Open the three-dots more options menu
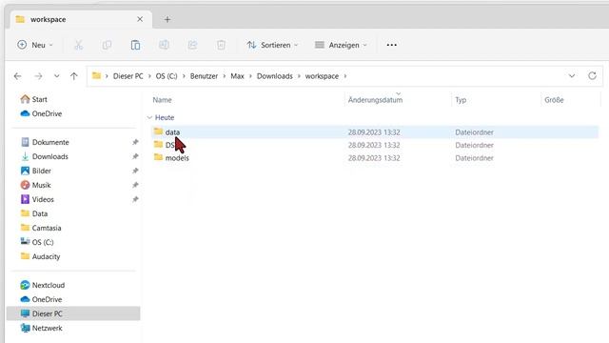609x343 pixels. click(x=391, y=45)
